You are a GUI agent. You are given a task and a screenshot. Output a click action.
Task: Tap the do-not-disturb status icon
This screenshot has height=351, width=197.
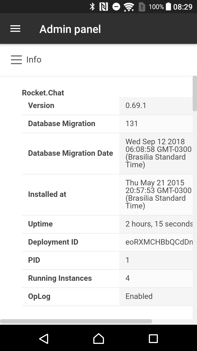click(x=116, y=7)
